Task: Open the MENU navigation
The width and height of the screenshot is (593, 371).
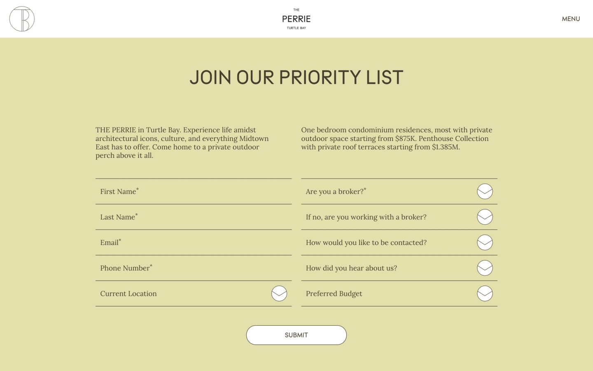Action: coord(571,19)
